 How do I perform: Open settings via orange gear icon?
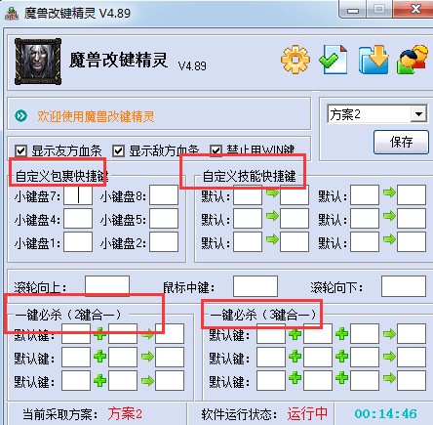pos(295,60)
